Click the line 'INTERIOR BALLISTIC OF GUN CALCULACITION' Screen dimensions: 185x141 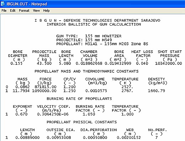(94, 24)
